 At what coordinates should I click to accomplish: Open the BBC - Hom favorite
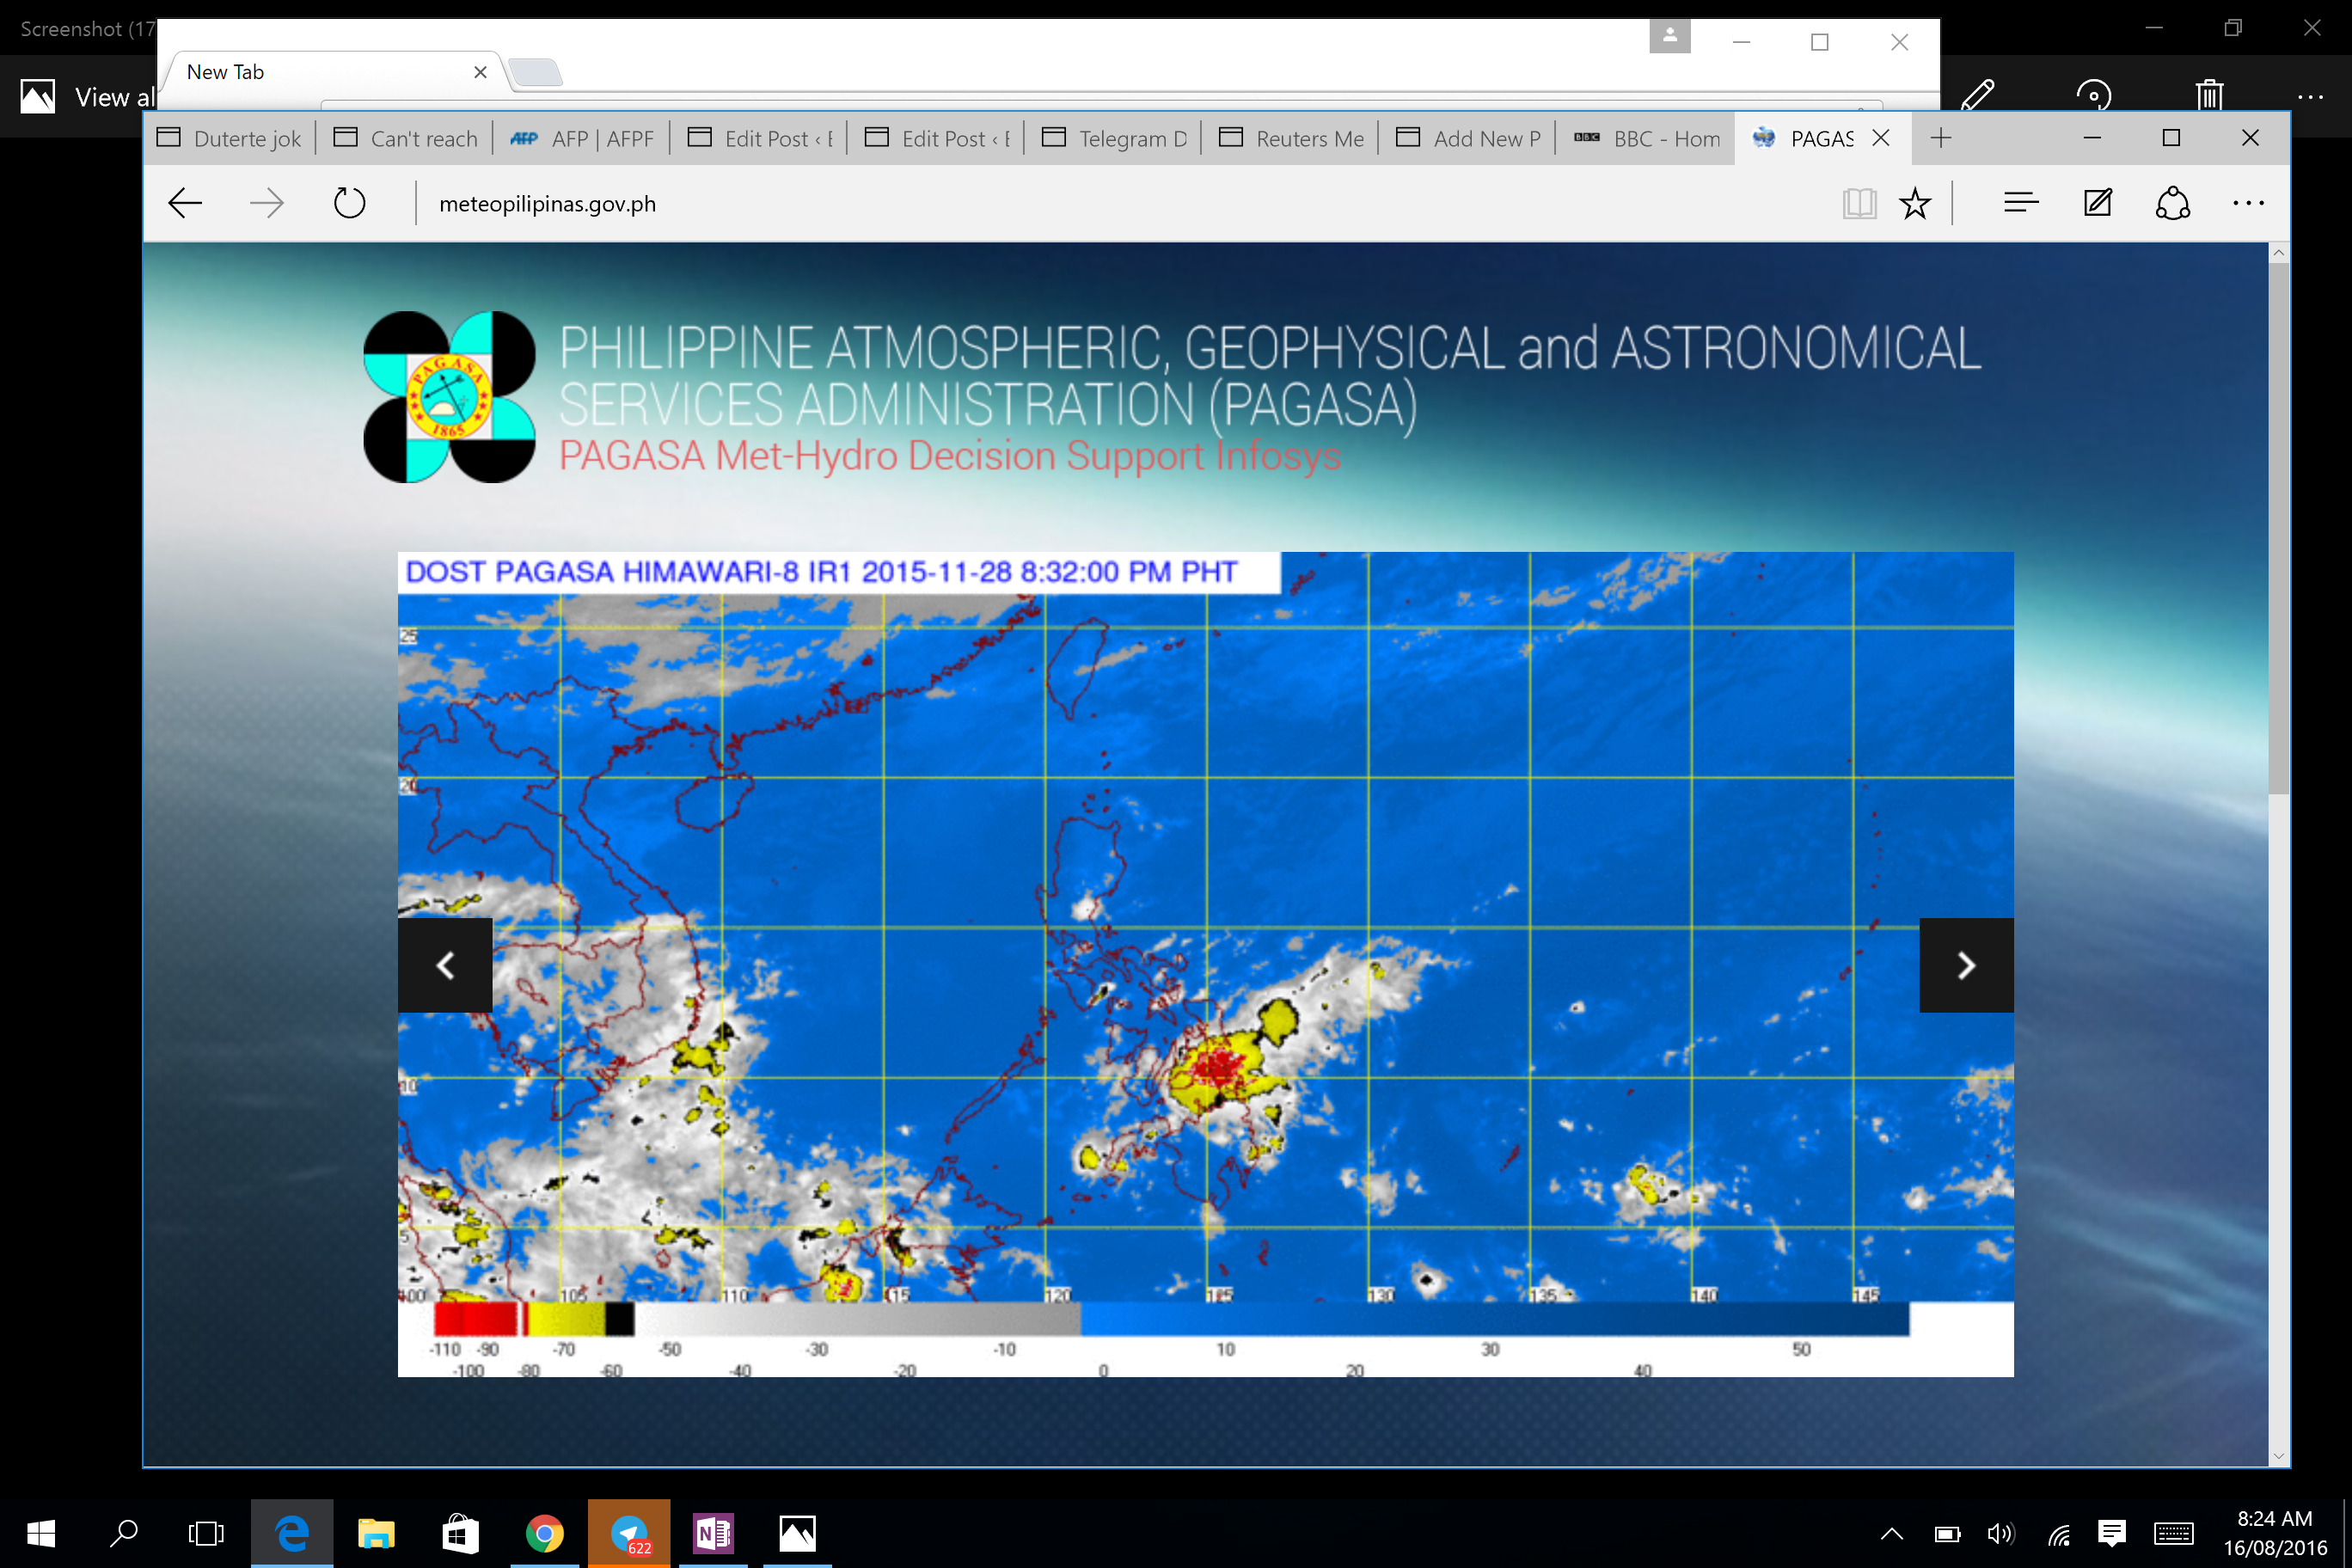click(x=1645, y=138)
